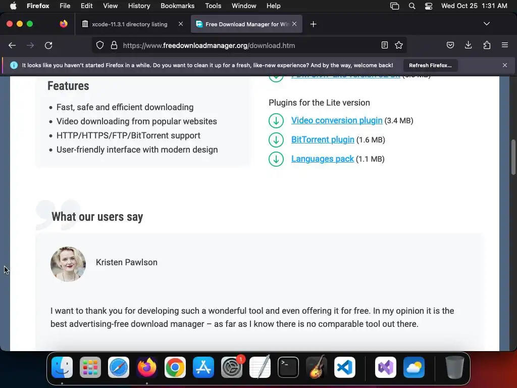Save page to Pocket
517x388 pixels.
(x=450, y=45)
